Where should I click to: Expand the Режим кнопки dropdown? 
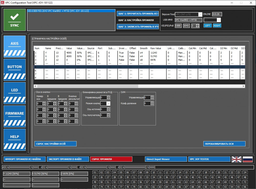click(x=108, y=103)
